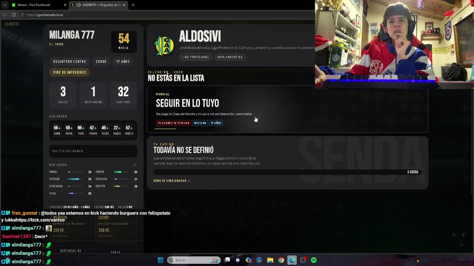The height and width of the screenshot is (266, 474).
Task: Mute the GAMBETA tab audio icon
Action: [x=79, y=5]
